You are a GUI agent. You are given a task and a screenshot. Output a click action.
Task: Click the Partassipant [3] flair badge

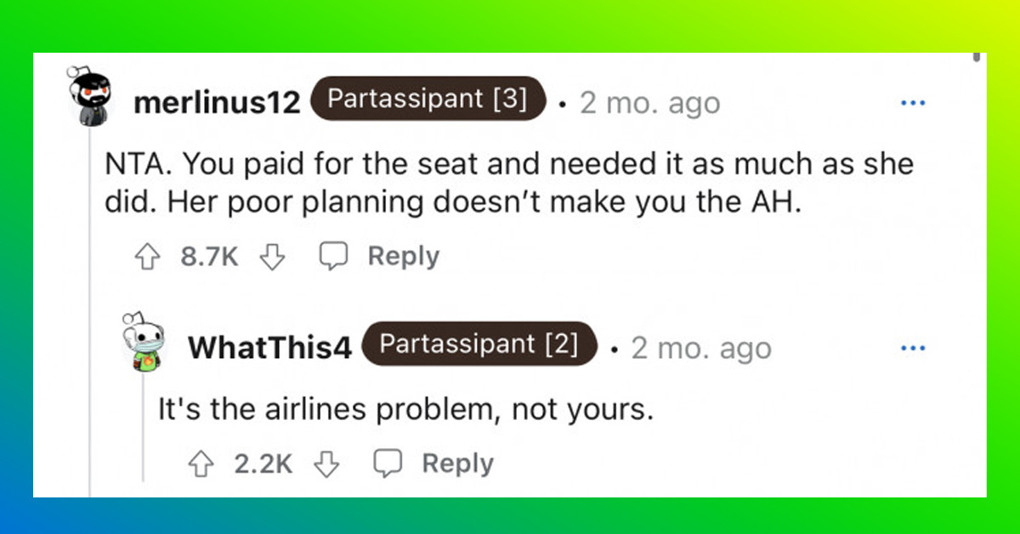pos(428,99)
